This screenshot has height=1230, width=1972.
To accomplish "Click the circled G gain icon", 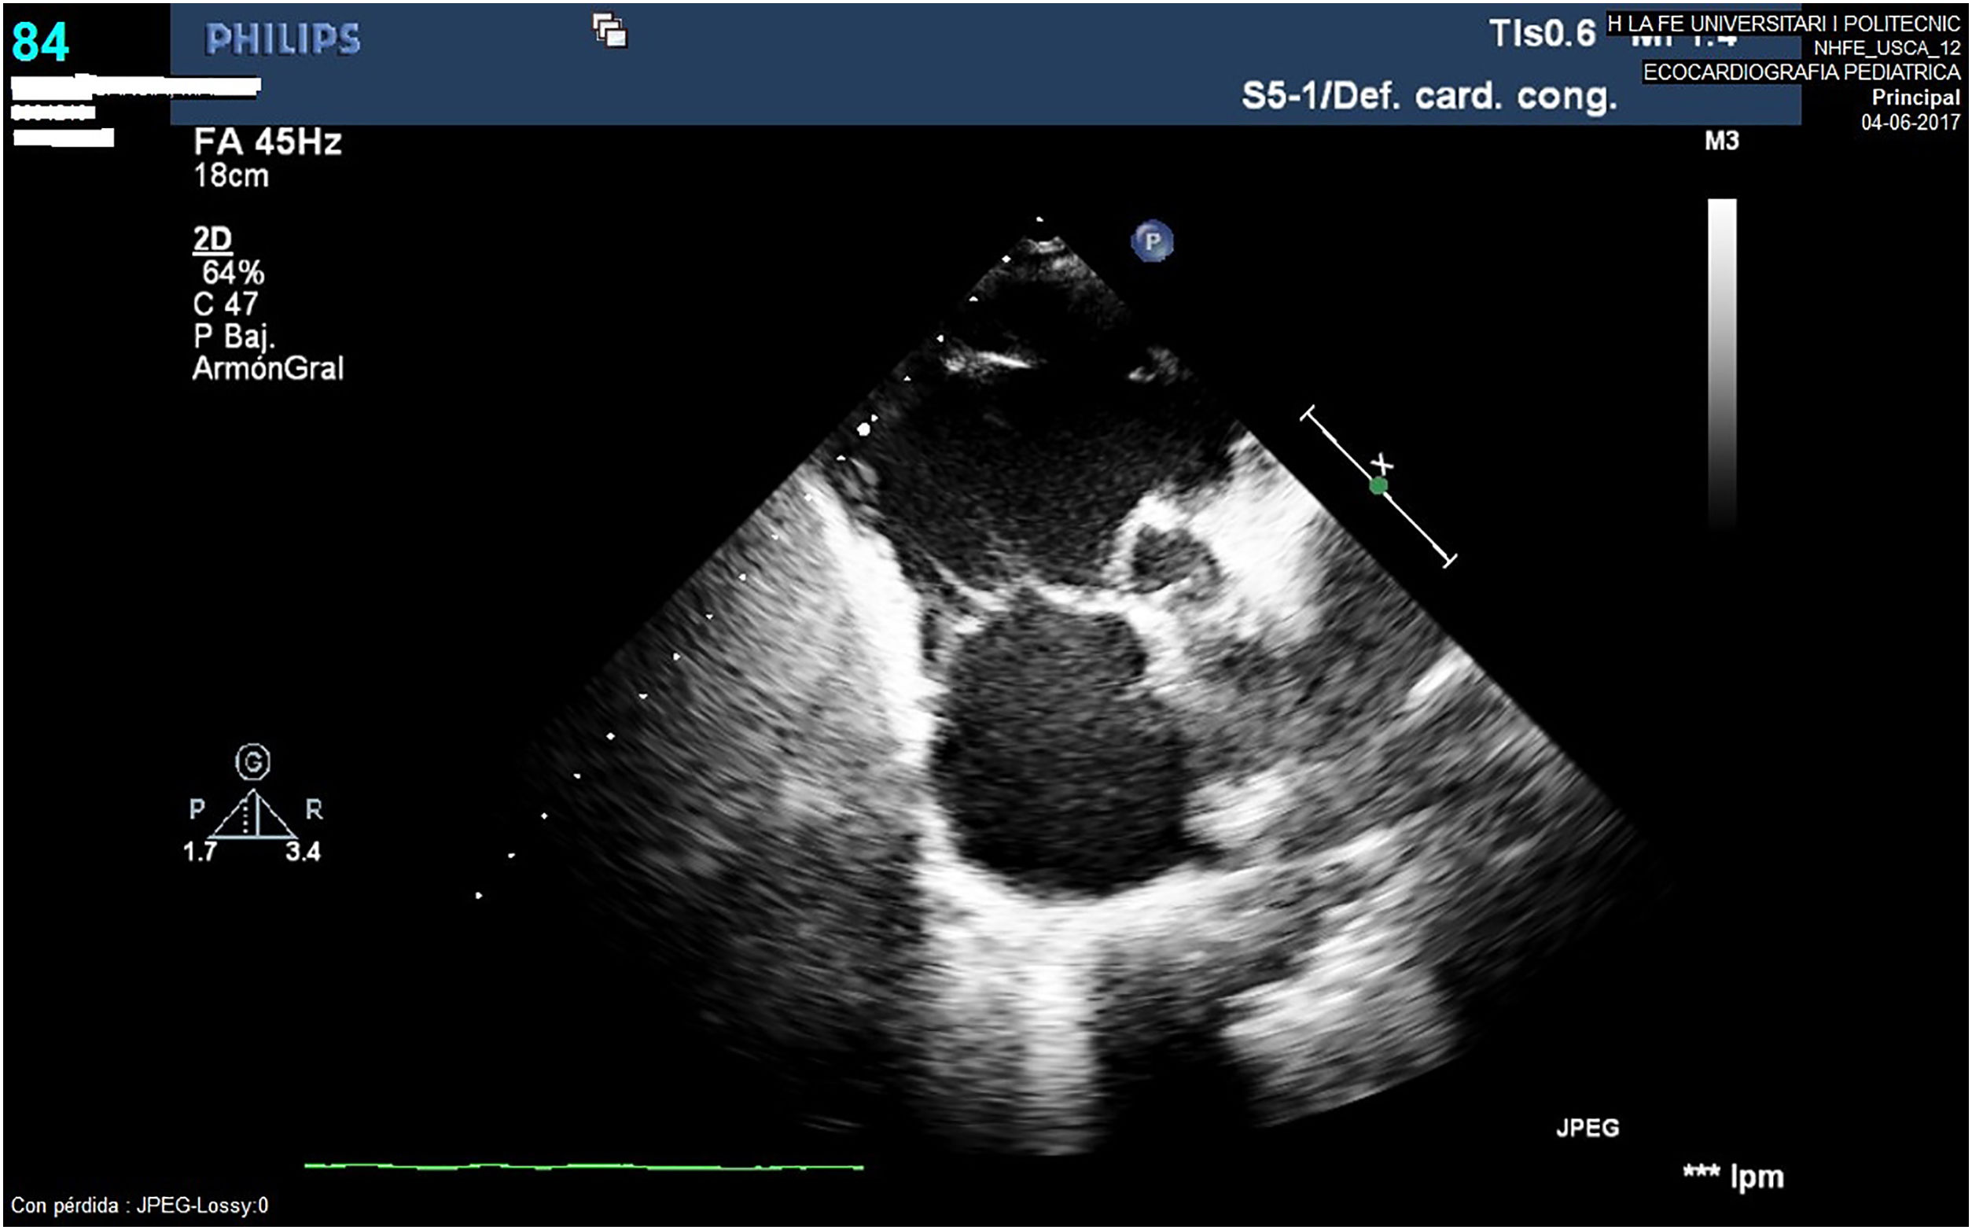I will 253,762.
